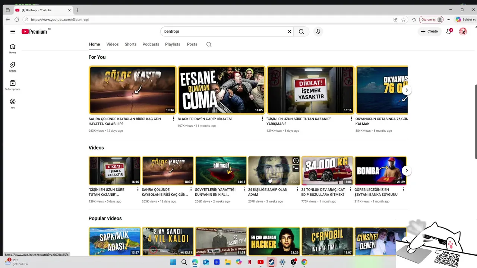Screen dimensions: 477x268
Task: Open Black Friday'in Garip Hikayesi title link
Action: (205, 119)
